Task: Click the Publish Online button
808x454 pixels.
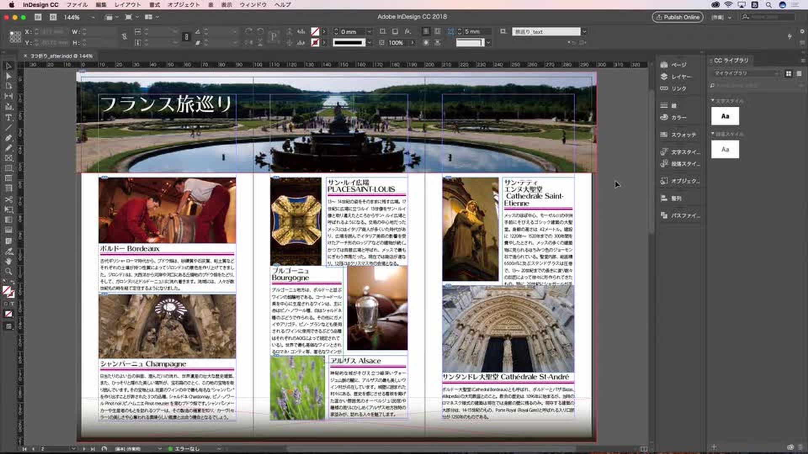Action: [x=678, y=17]
